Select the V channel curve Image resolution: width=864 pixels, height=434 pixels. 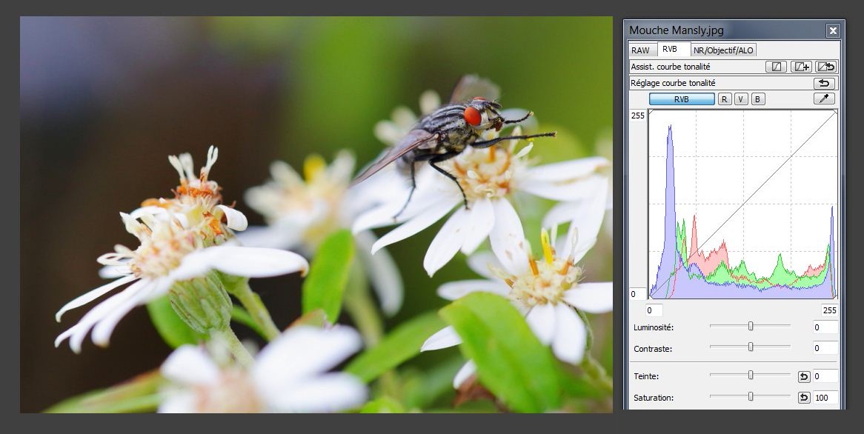click(741, 99)
